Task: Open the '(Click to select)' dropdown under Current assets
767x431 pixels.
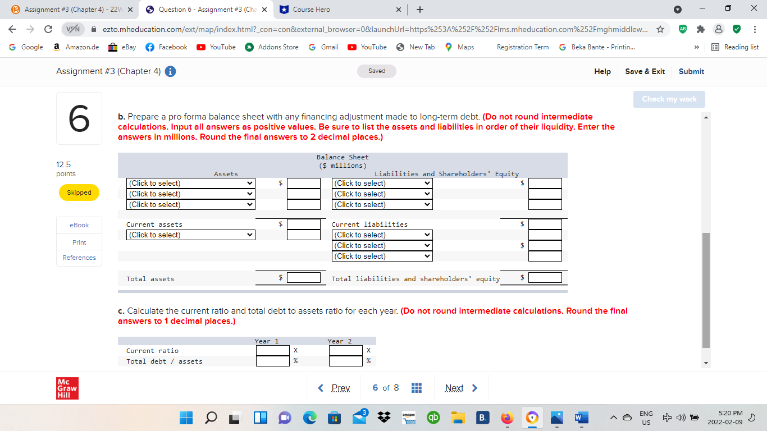Action: point(190,235)
